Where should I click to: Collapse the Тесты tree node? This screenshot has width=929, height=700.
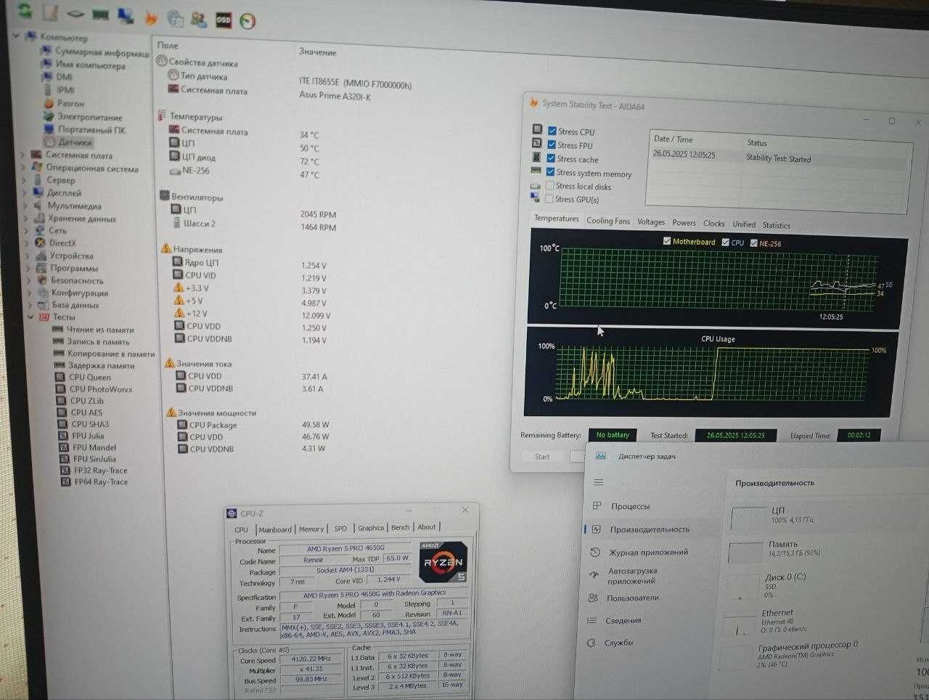(30, 317)
